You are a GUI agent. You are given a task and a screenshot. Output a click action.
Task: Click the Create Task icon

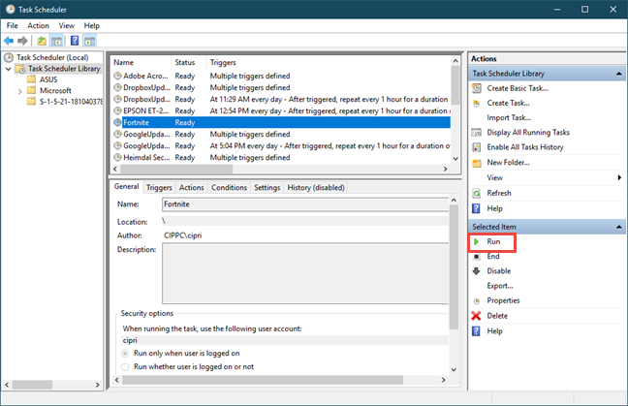(476, 104)
